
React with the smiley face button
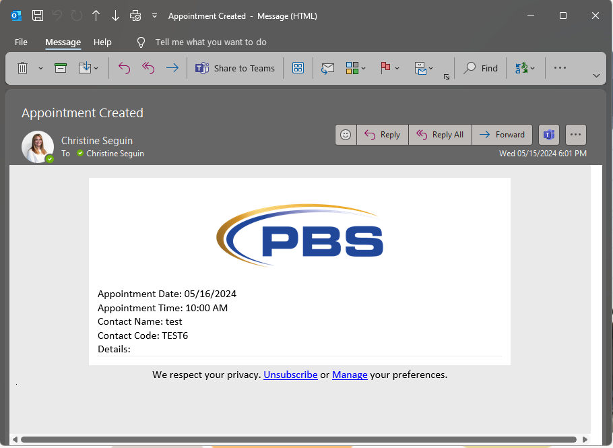click(346, 135)
